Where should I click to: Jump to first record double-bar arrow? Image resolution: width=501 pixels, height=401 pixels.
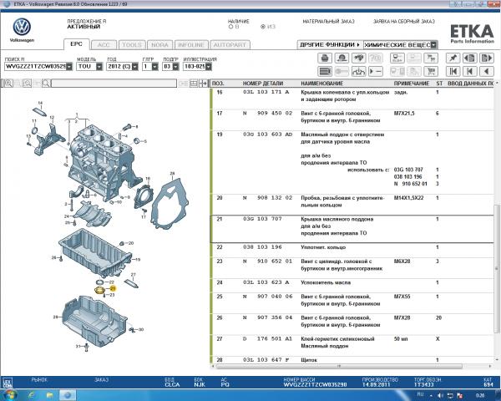pos(453,71)
